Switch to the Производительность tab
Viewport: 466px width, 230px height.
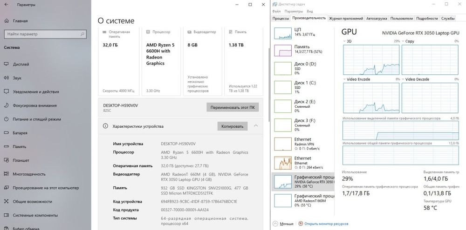click(x=309, y=18)
